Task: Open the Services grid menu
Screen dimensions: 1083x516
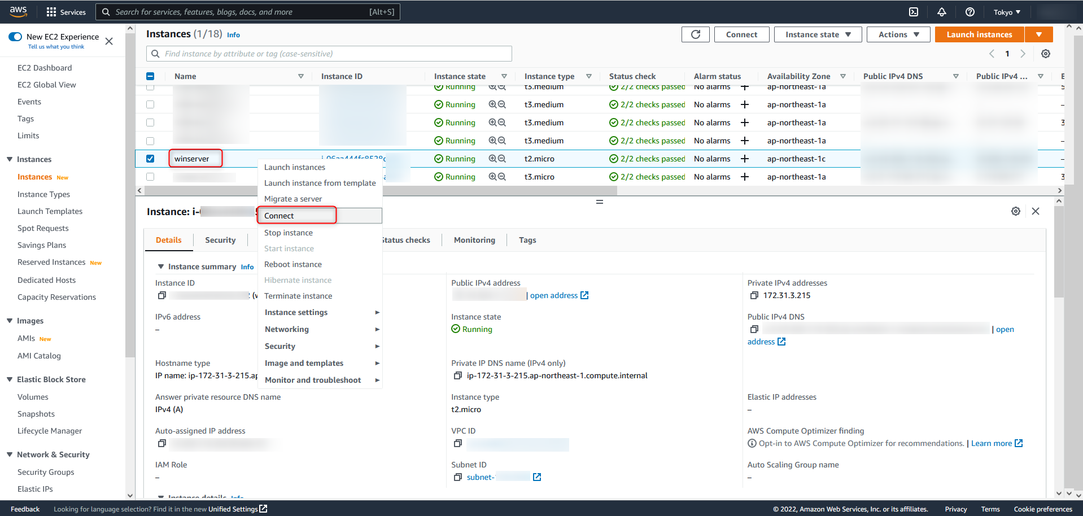Action: [x=66, y=12]
